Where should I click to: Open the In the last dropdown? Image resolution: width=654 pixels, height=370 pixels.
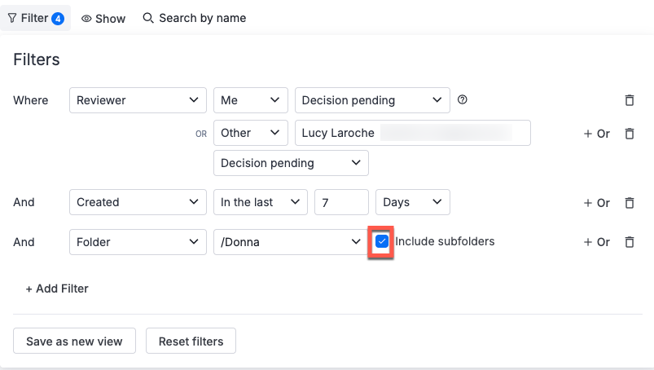260,202
